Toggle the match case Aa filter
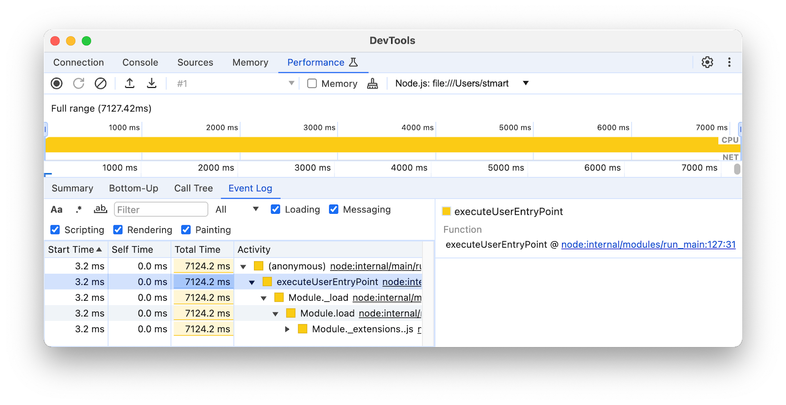 (x=56, y=210)
